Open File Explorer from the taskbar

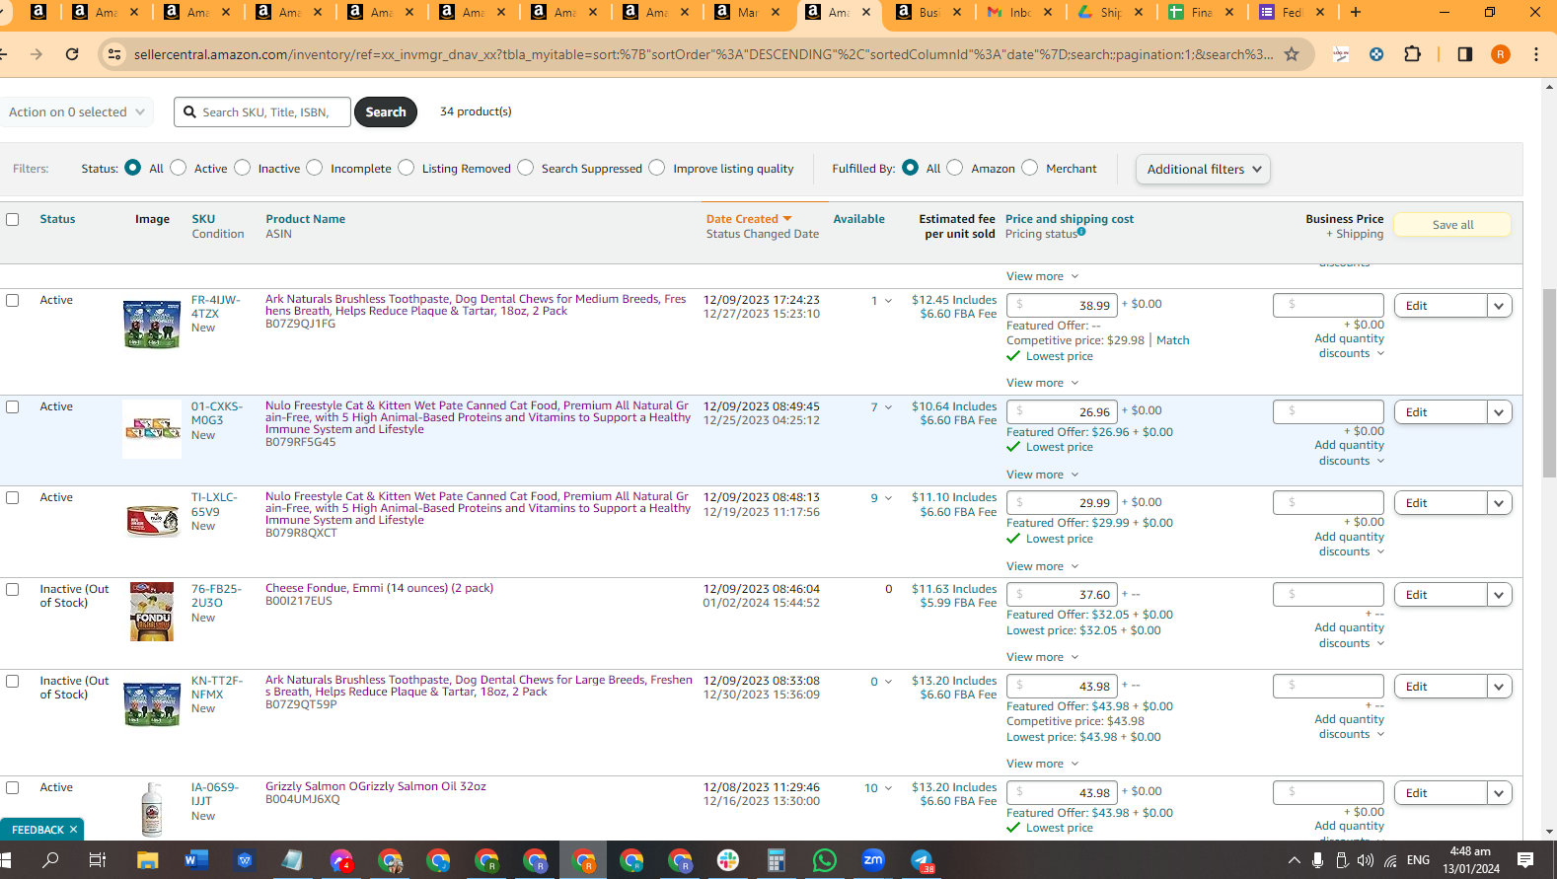(147, 860)
